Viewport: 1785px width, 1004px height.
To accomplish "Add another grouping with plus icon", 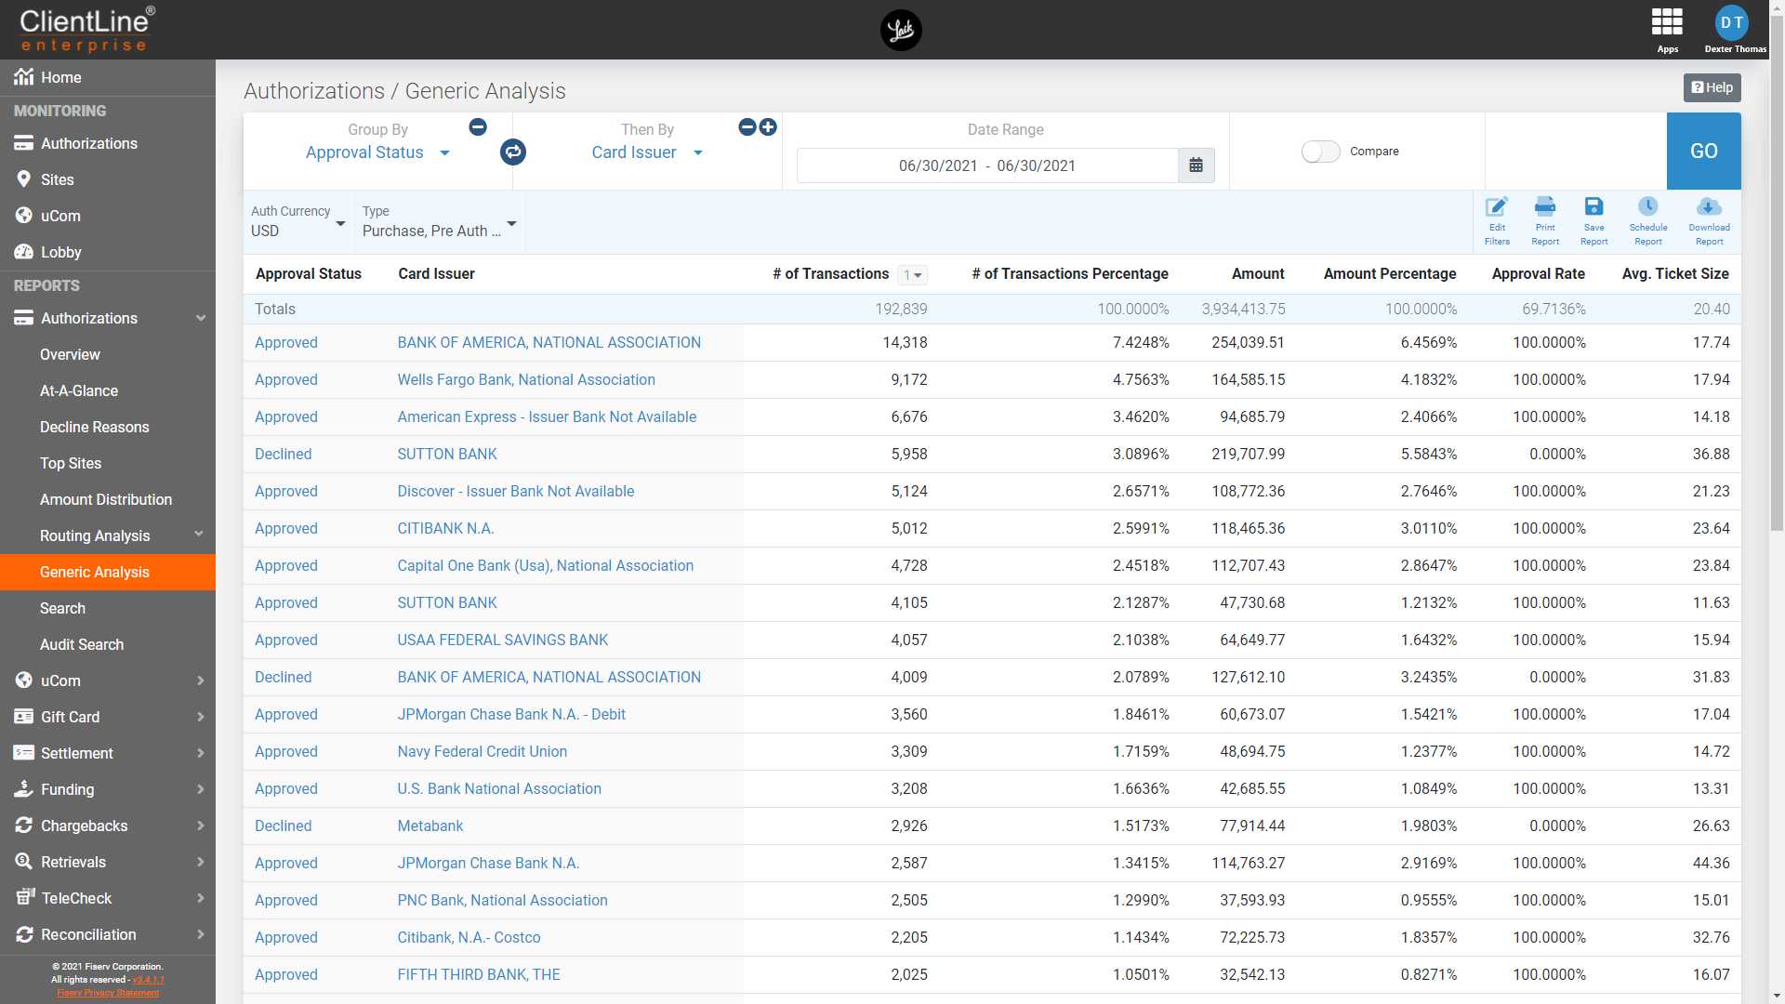I will click(768, 127).
